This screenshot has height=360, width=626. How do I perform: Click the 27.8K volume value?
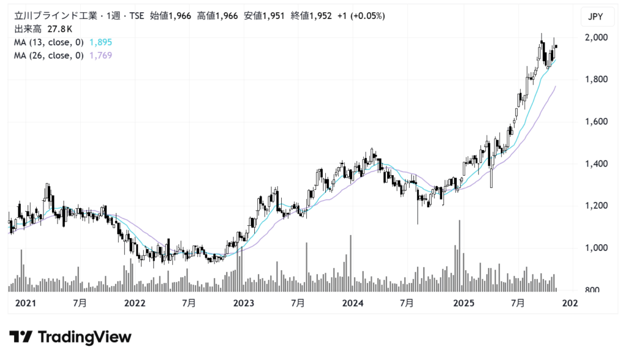[58, 29]
